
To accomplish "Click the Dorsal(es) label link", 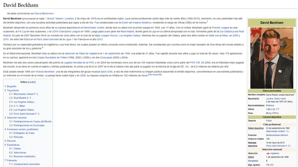I will (x=253, y=161).
